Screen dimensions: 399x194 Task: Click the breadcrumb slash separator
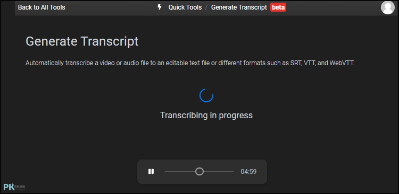206,7
